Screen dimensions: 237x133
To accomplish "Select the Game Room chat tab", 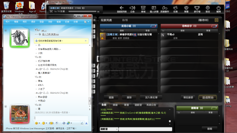I will 138,105.
